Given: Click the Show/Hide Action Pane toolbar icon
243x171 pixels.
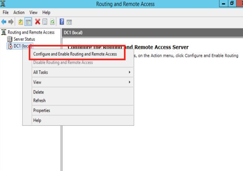Looking at the screenshot, I should point(69,22).
